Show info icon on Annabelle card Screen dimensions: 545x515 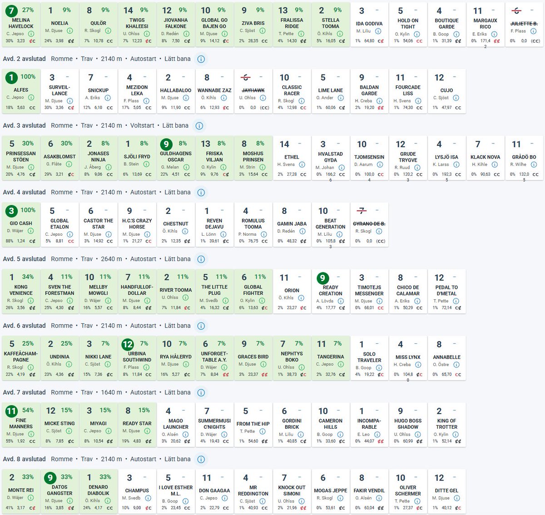[x=456, y=365]
